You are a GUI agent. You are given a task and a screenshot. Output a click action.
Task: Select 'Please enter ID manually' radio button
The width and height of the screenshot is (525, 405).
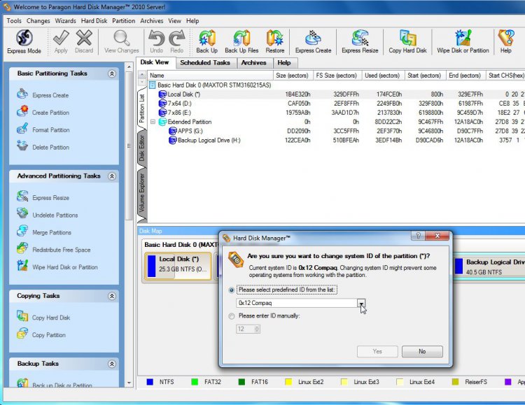232,316
